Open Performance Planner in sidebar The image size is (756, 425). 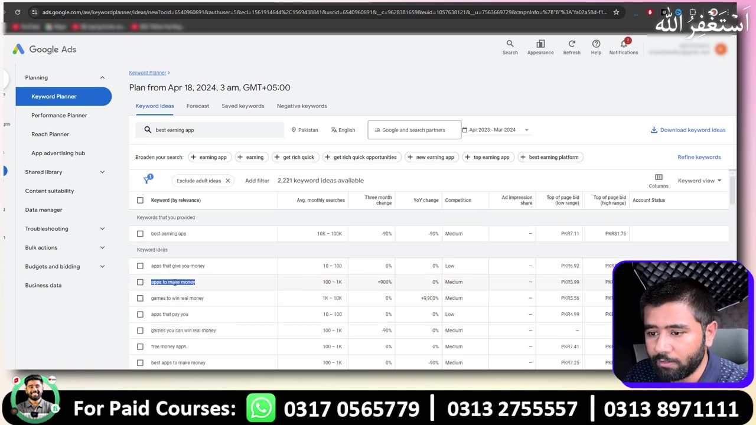click(x=59, y=115)
